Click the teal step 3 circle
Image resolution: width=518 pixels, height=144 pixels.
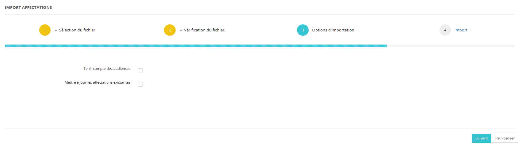(303, 30)
